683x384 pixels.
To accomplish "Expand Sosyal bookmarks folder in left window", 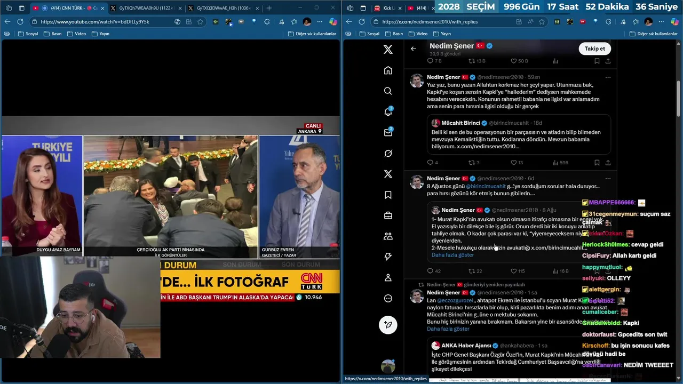I will (28, 34).
